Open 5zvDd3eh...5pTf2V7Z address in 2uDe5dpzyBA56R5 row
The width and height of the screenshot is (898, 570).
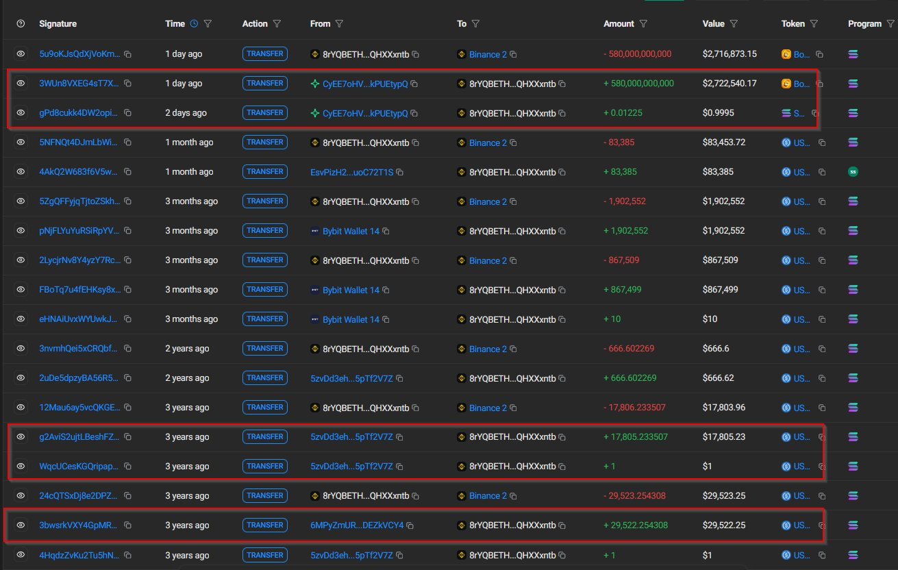[x=351, y=378]
